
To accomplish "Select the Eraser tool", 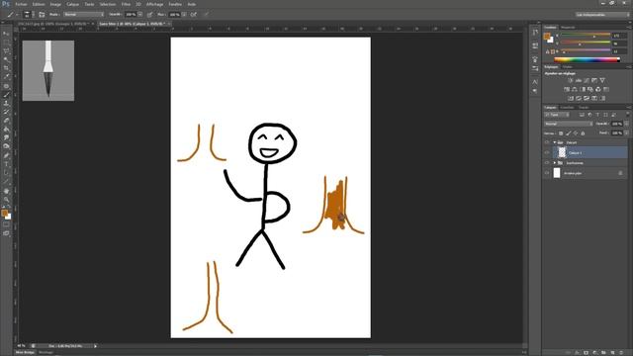I will (6, 121).
